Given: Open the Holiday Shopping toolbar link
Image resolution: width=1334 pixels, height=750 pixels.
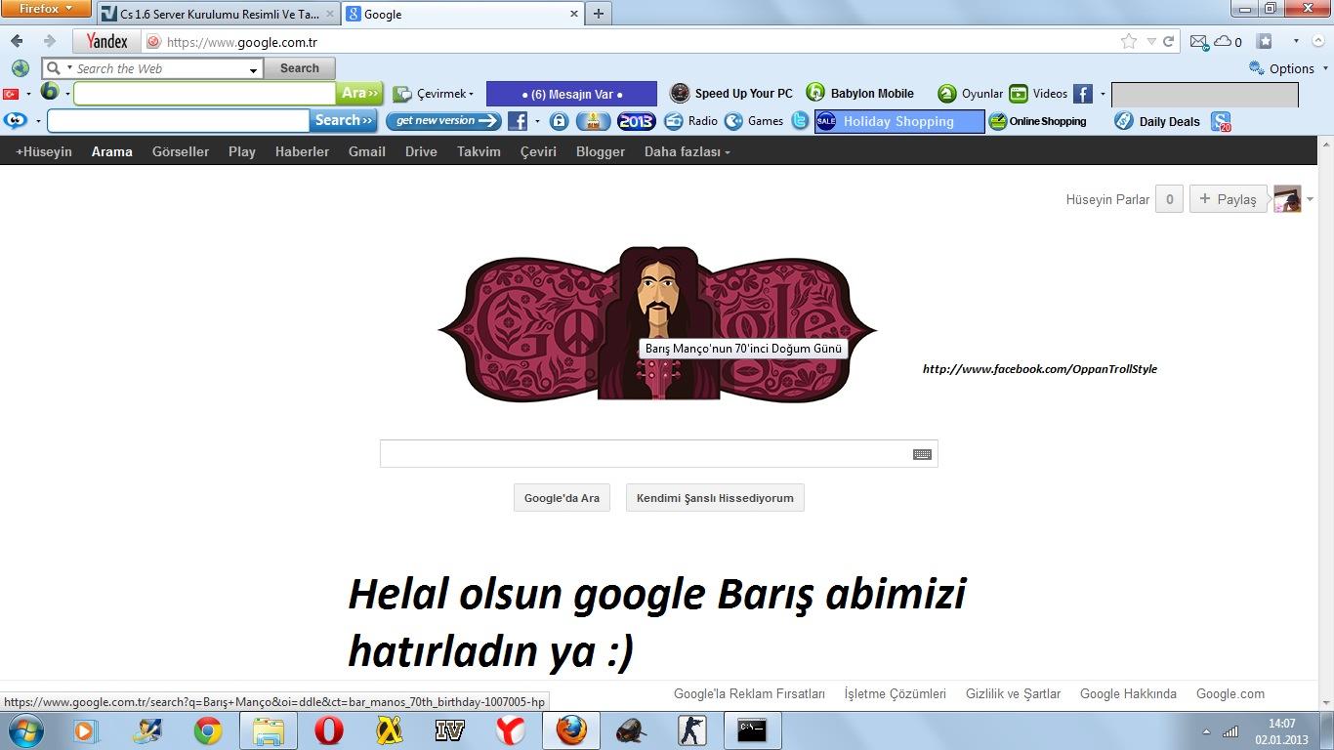Looking at the screenshot, I should point(899,121).
